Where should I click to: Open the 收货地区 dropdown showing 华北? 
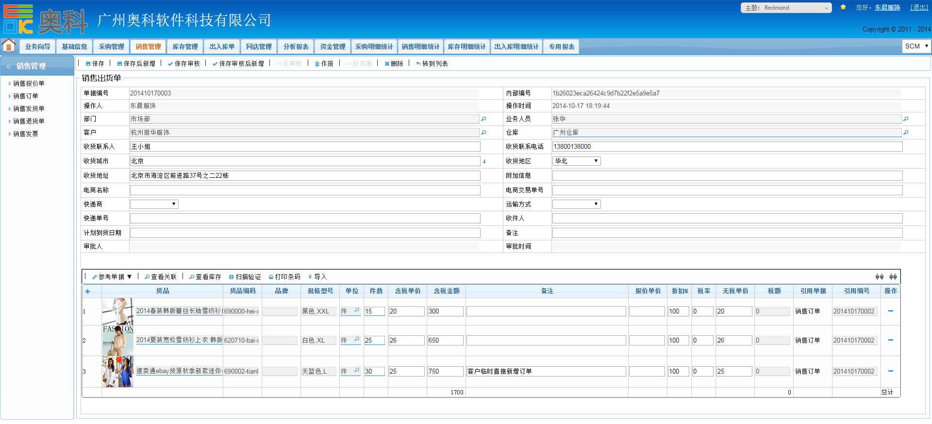576,161
